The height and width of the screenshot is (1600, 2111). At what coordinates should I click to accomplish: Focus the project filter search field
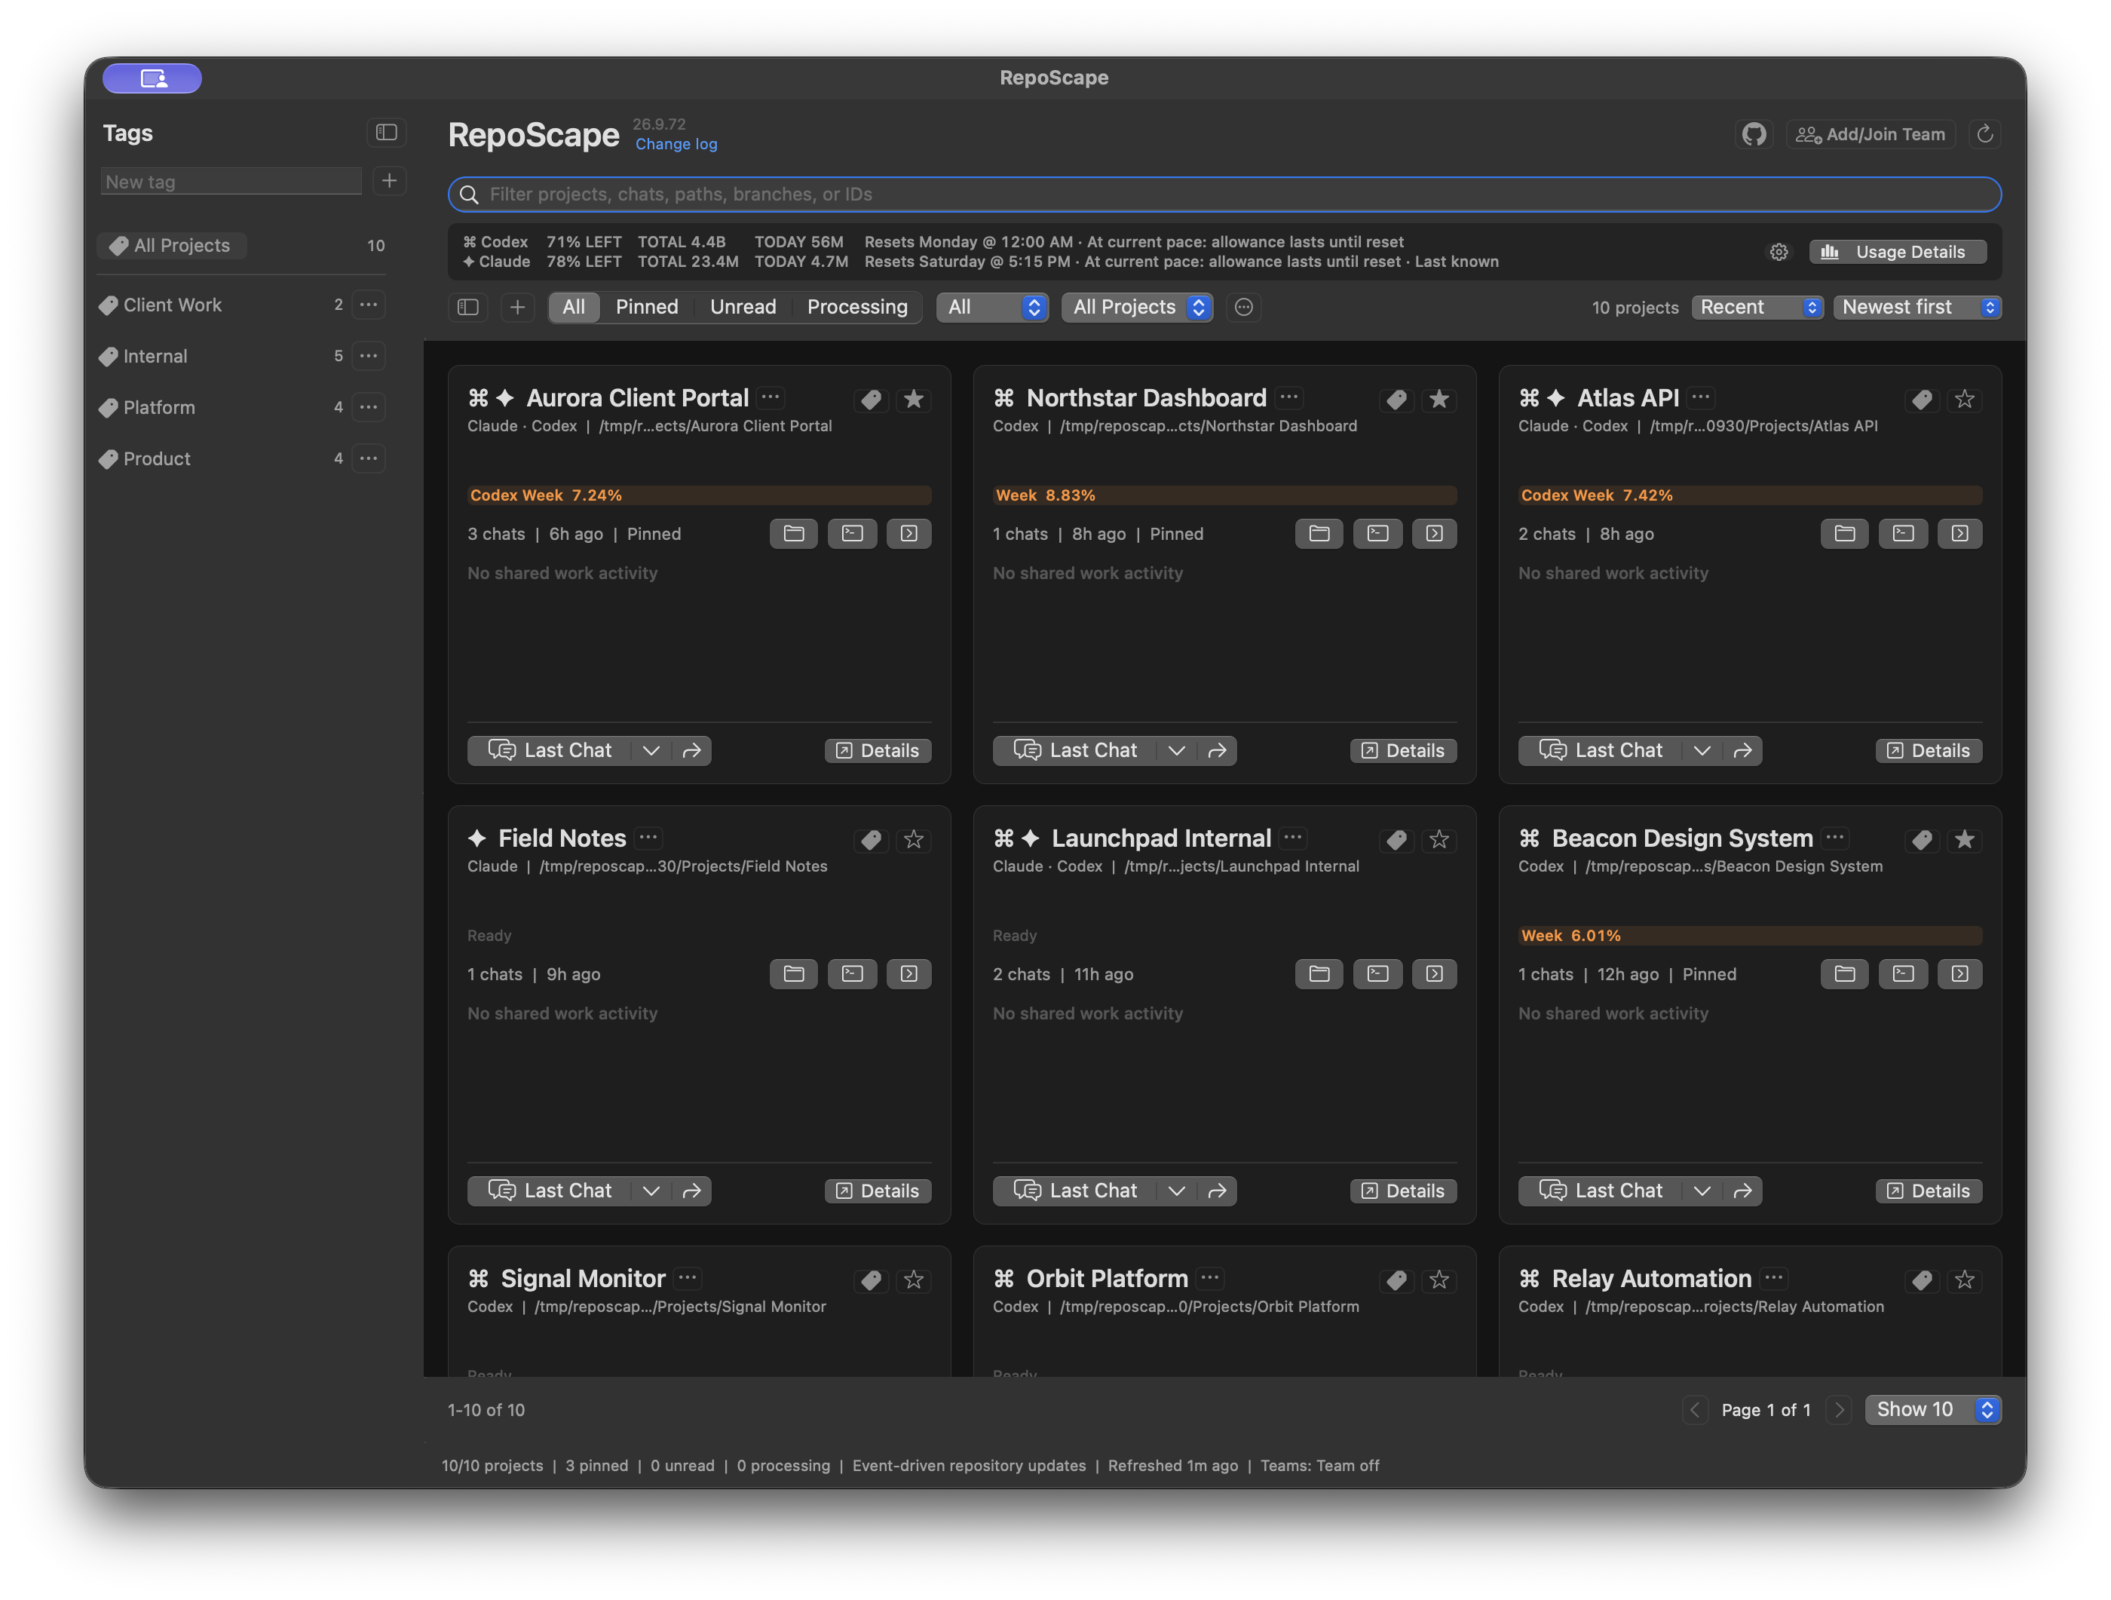click(1225, 195)
